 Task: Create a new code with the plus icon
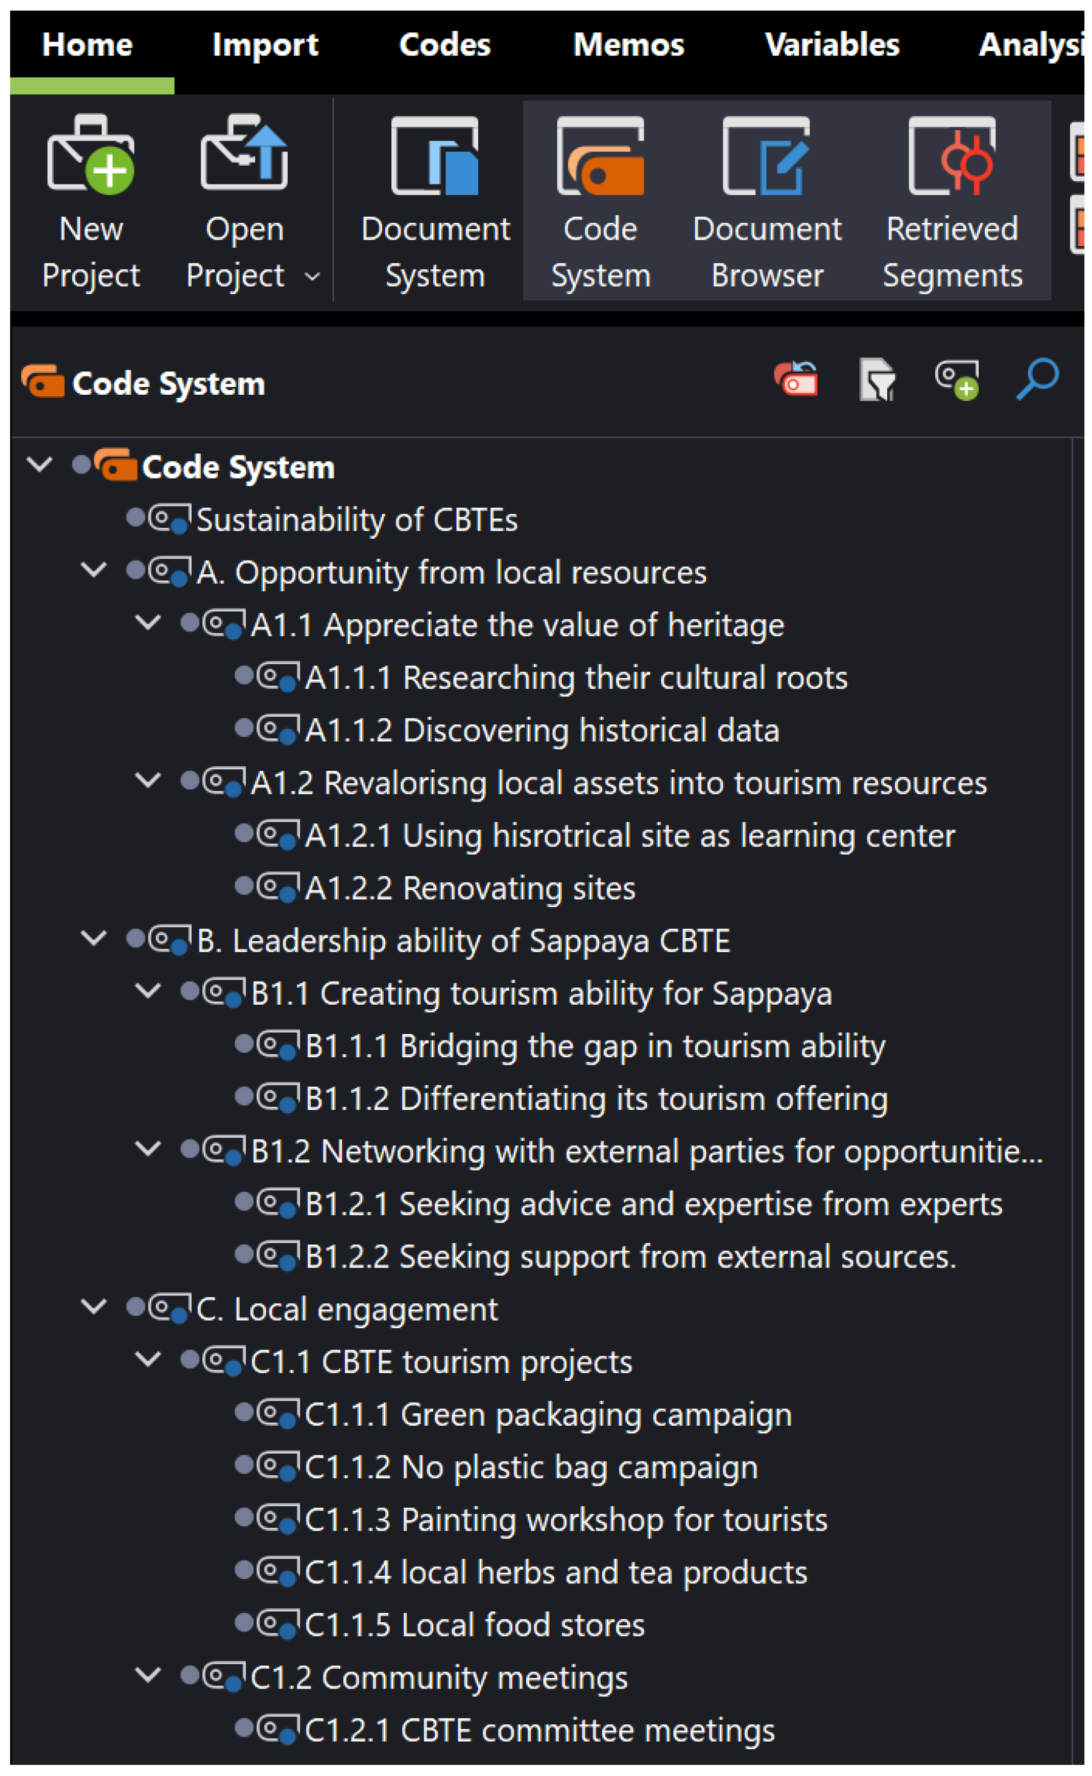click(957, 379)
